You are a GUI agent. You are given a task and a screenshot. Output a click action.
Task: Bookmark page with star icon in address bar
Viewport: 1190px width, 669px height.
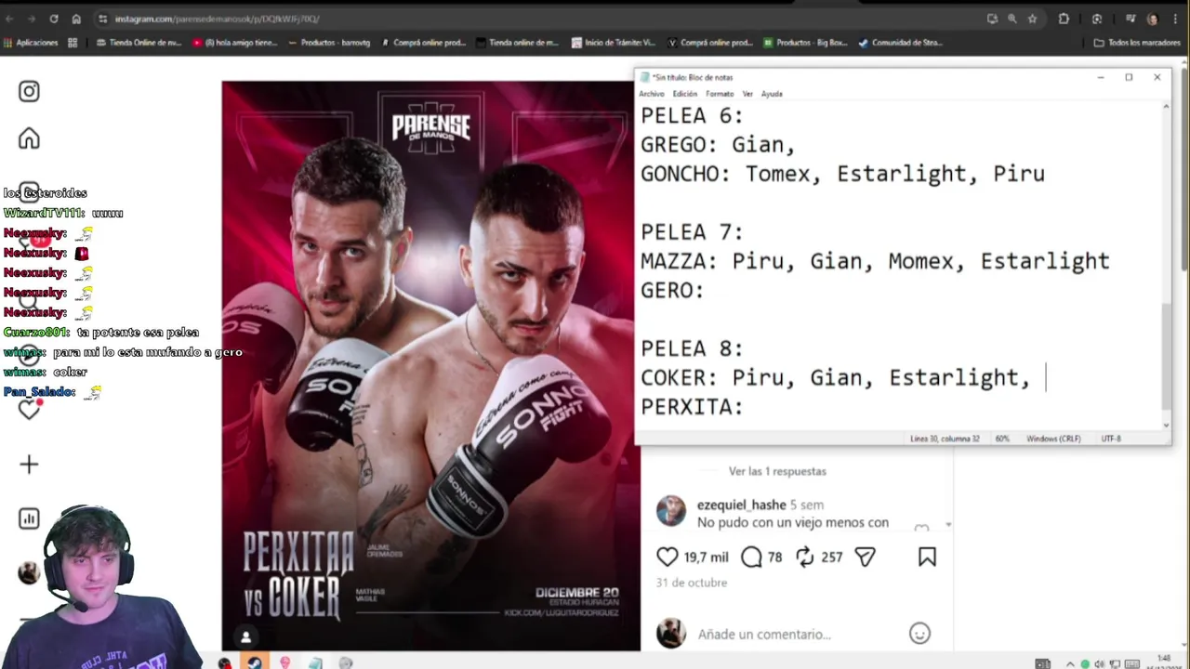pos(1032,19)
